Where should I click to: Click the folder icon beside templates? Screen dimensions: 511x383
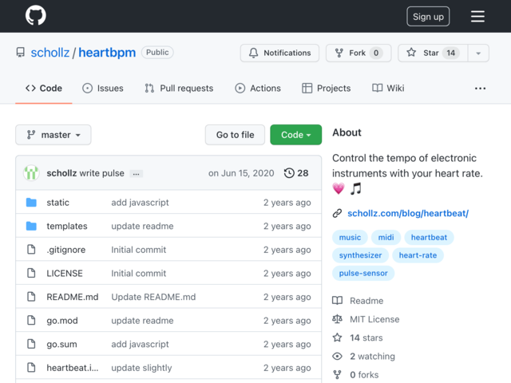(x=31, y=226)
